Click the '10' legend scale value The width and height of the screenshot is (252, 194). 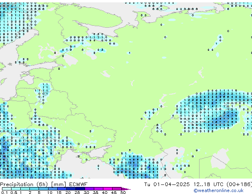coord(50,192)
